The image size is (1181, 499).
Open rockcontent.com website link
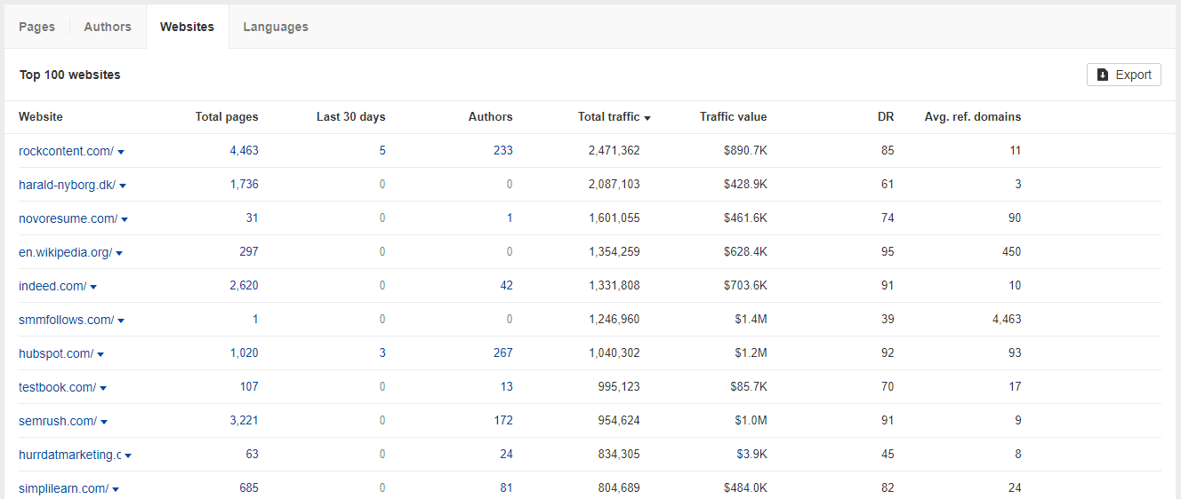[x=66, y=151]
